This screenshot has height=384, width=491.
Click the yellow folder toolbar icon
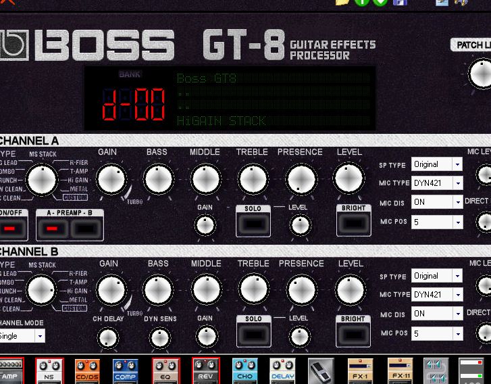tap(342, 3)
